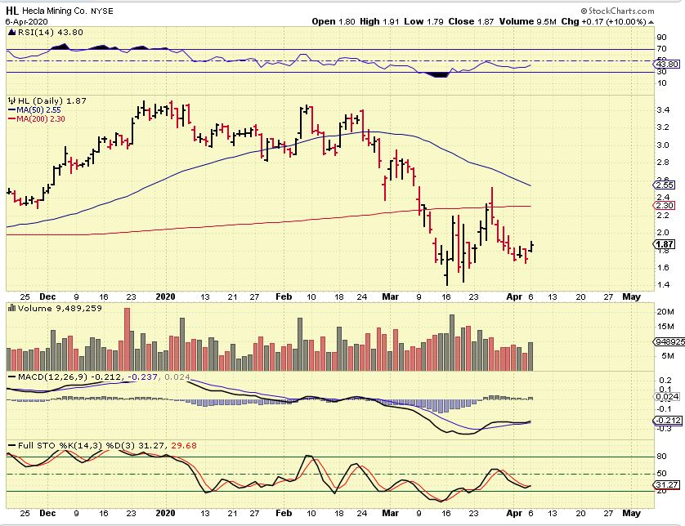Click the MA(50) 2.55 legend text
685x526 pixels.
click(x=39, y=110)
